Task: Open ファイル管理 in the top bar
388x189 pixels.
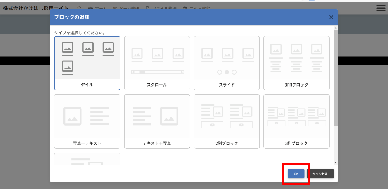Action: pyautogui.click(x=161, y=8)
